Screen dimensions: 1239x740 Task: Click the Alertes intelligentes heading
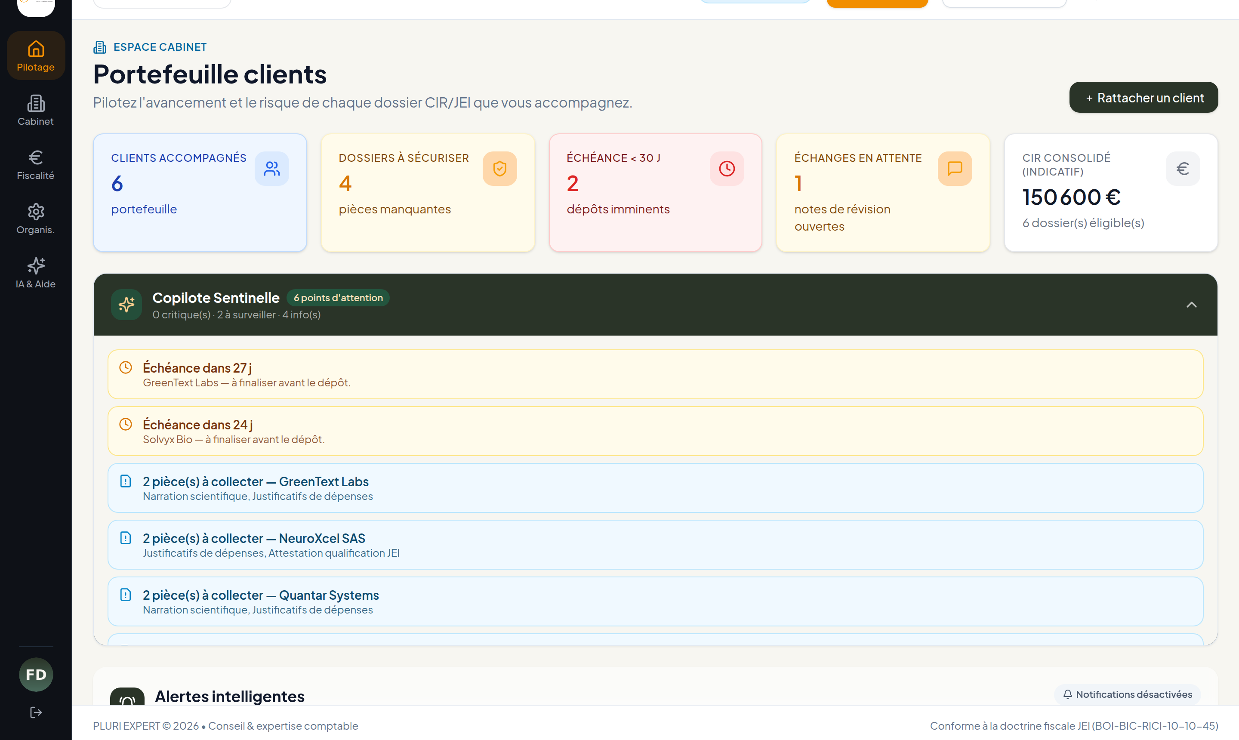point(230,697)
